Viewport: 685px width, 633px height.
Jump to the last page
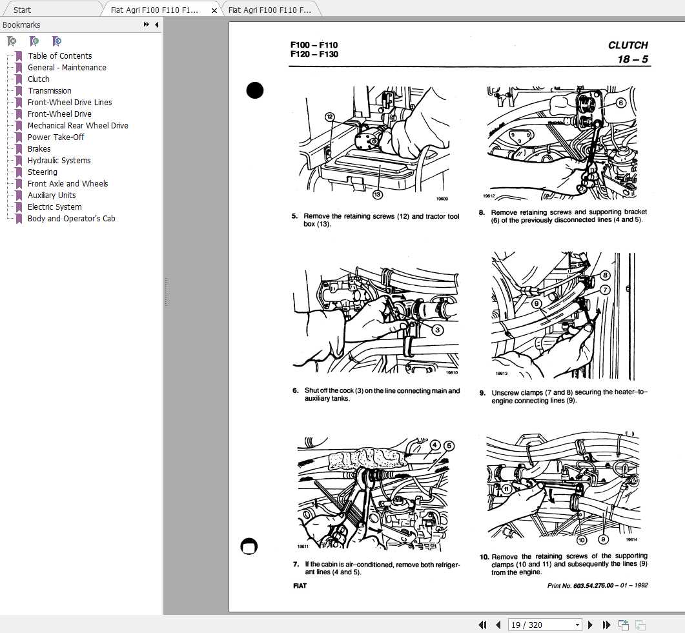click(606, 625)
